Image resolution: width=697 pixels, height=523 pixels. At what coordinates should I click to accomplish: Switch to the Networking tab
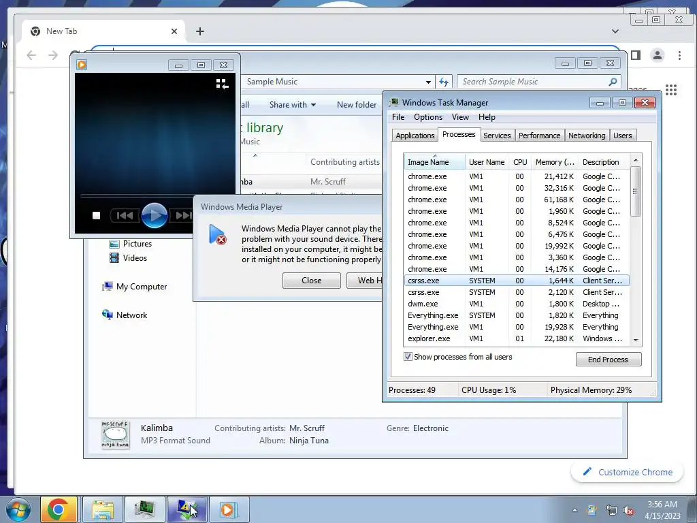(x=586, y=136)
